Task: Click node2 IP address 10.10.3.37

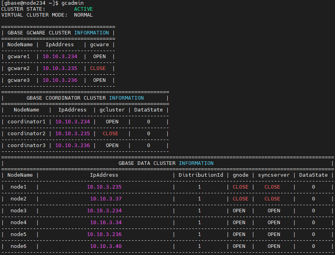Action: (x=106, y=199)
